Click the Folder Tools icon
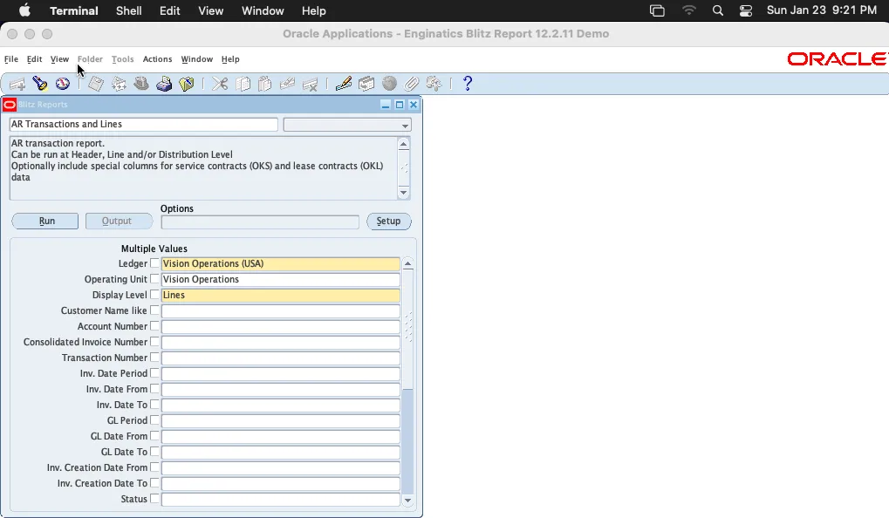 (434, 84)
